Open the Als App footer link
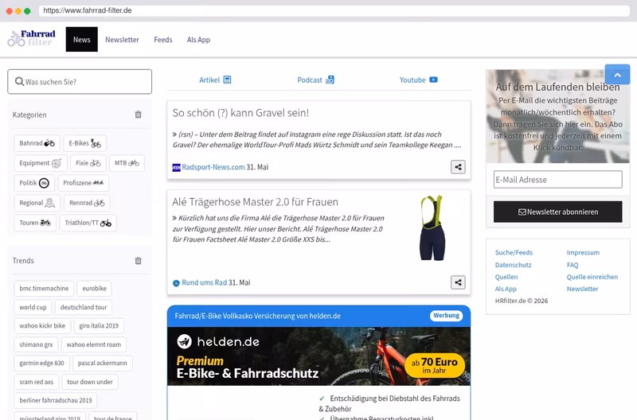The image size is (637, 420). (x=506, y=289)
